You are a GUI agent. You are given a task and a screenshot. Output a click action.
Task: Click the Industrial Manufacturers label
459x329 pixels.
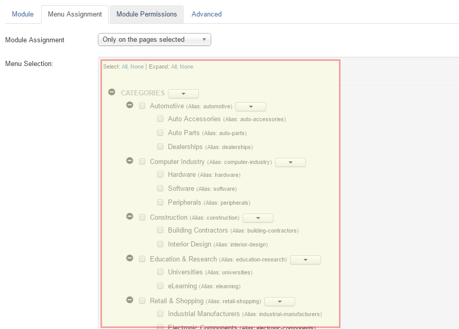point(203,314)
